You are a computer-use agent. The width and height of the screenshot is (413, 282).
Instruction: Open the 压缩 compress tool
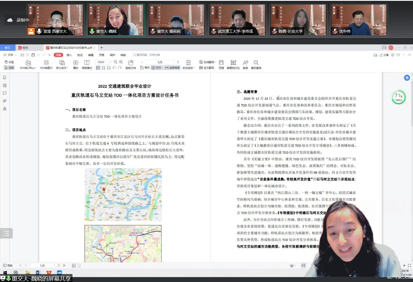(x=221, y=63)
